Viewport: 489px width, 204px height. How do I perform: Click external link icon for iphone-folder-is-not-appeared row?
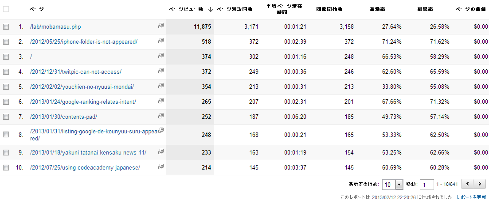click(161, 41)
